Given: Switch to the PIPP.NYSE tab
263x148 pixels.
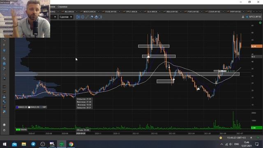Looking at the screenshot, I should 235,12.
